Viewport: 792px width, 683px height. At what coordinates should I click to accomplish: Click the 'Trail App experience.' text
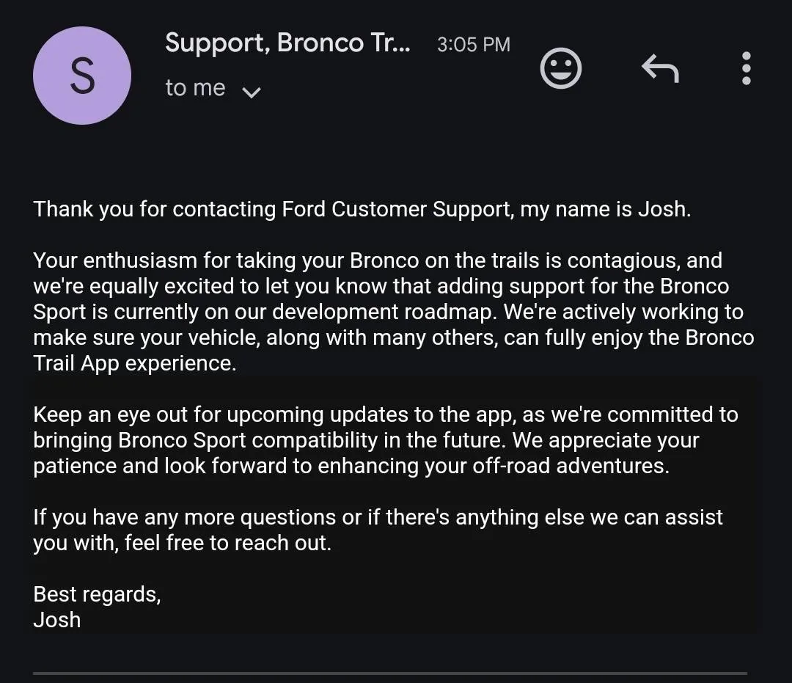tap(135, 363)
